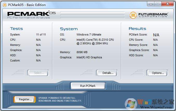This screenshot has height=111, width=176.
Task: Click the PCMark Score N/A value
Action: coord(156,35)
